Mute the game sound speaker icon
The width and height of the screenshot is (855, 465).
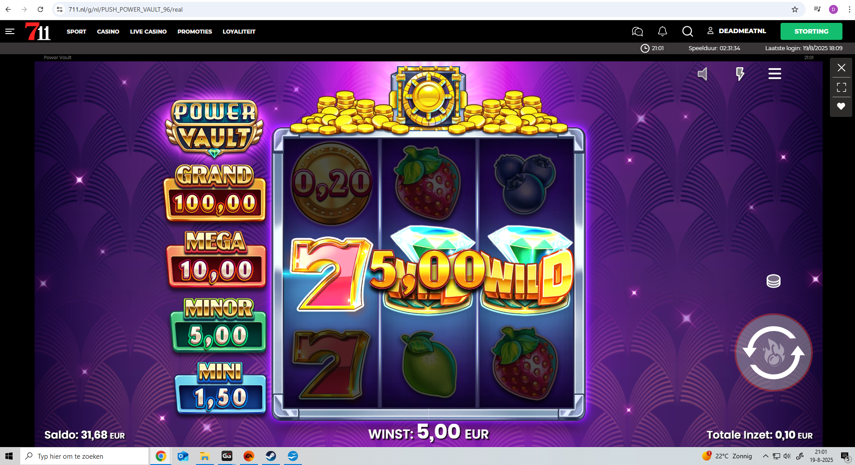click(702, 74)
